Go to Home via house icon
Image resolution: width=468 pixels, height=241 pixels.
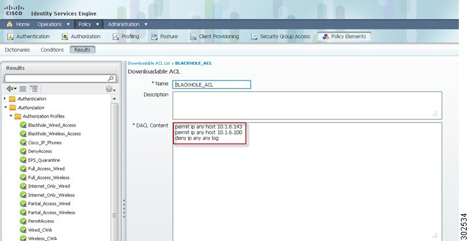[x=10, y=24]
